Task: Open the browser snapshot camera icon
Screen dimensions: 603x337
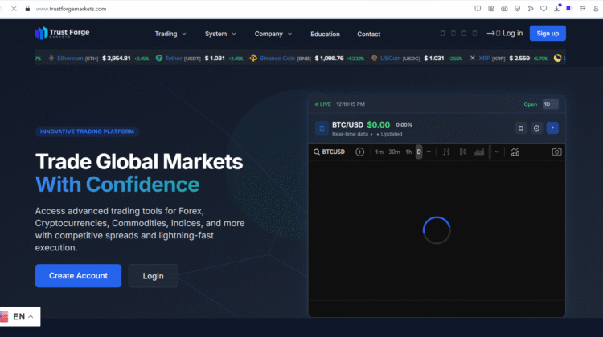Action: (x=504, y=8)
